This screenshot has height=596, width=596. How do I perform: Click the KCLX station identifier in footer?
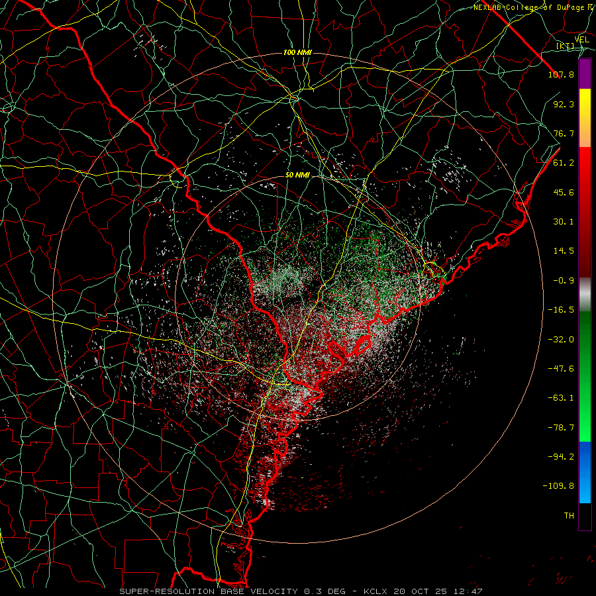[376, 591]
